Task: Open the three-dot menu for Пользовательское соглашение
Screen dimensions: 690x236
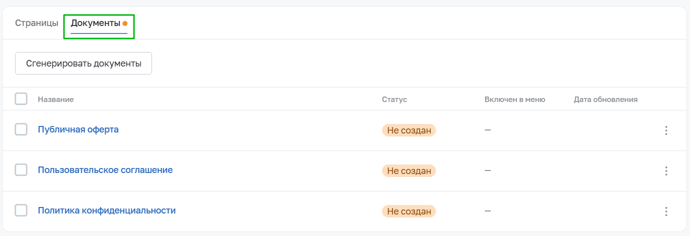Action: pos(666,171)
